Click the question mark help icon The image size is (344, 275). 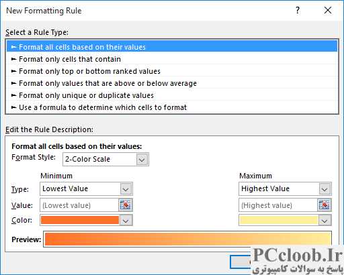point(298,10)
